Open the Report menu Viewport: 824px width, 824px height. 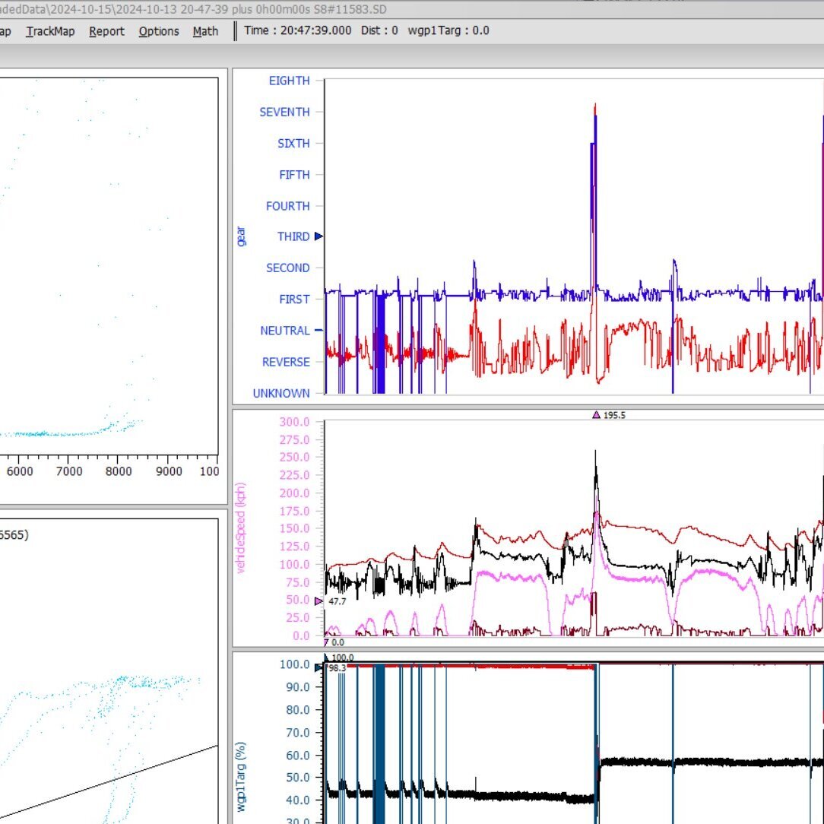pyautogui.click(x=106, y=31)
